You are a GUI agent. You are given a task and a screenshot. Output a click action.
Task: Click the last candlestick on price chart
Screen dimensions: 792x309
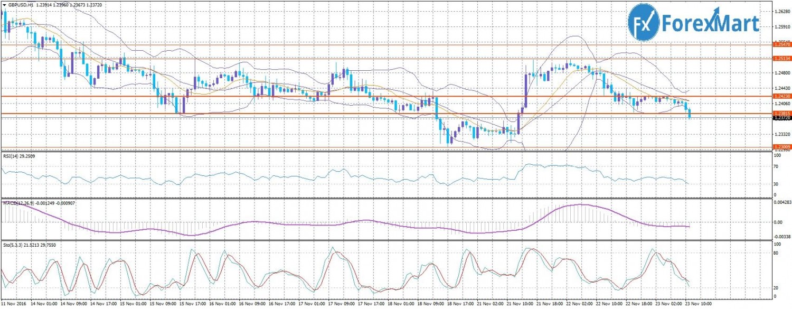pyautogui.click(x=690, y=113)
